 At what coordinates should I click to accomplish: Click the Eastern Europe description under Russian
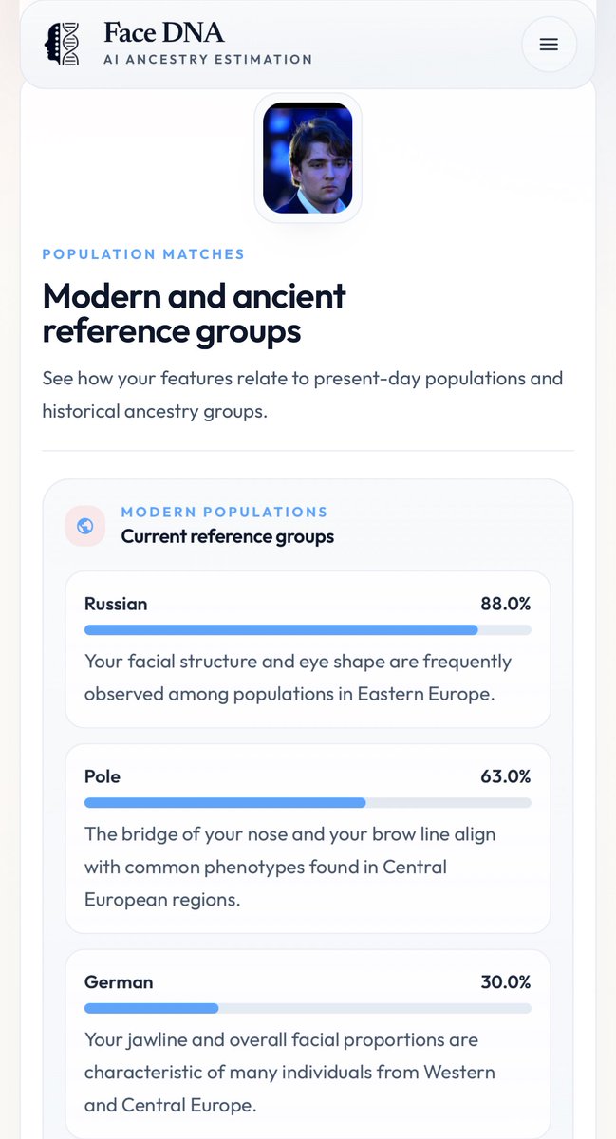298,677
